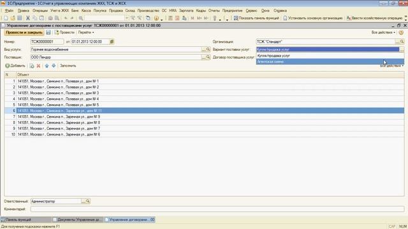
Task: Click the Cut scissors icon
Action: click(x=28, y=18)
